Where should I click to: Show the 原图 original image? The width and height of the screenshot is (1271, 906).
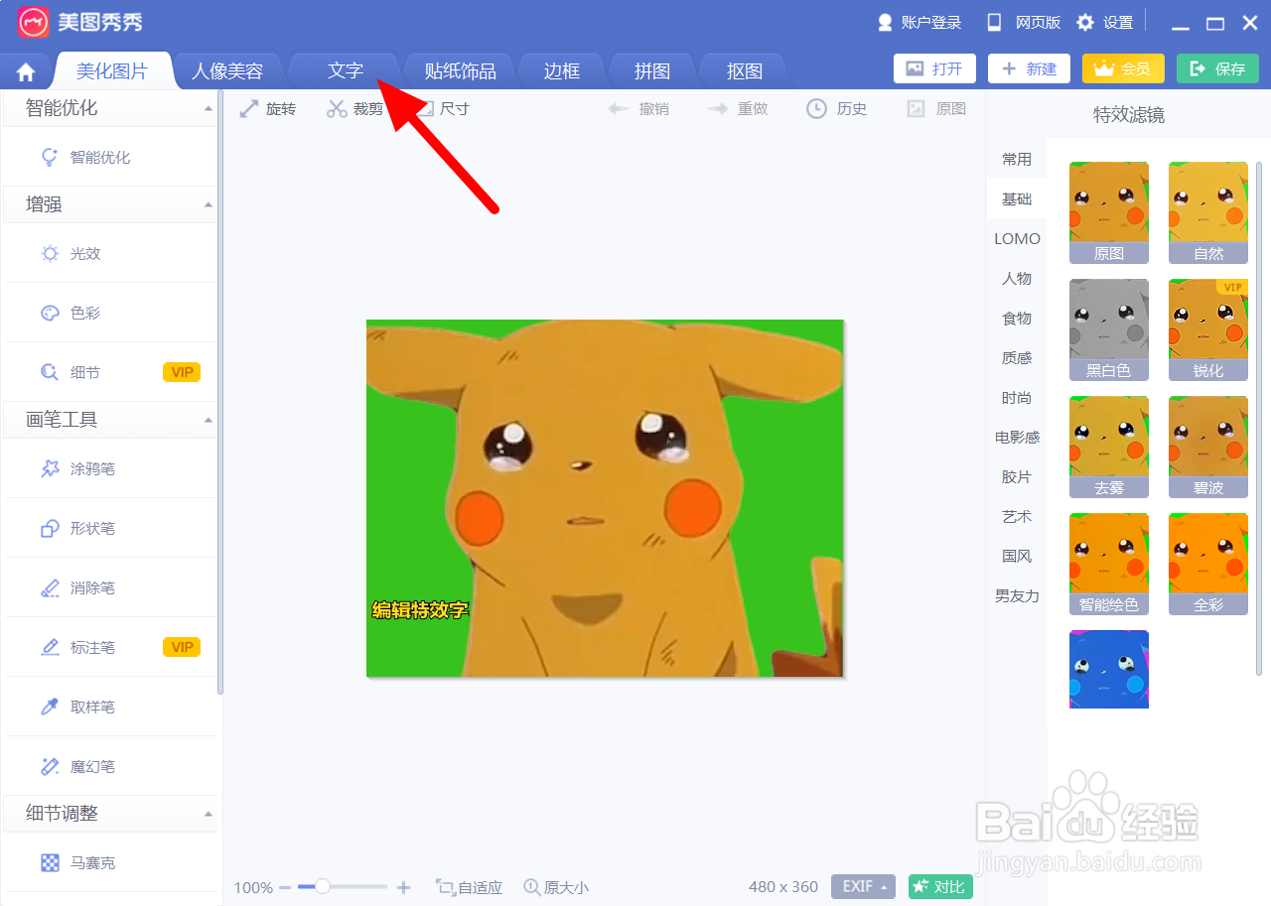pyautogui.click(x=936, y=108)
